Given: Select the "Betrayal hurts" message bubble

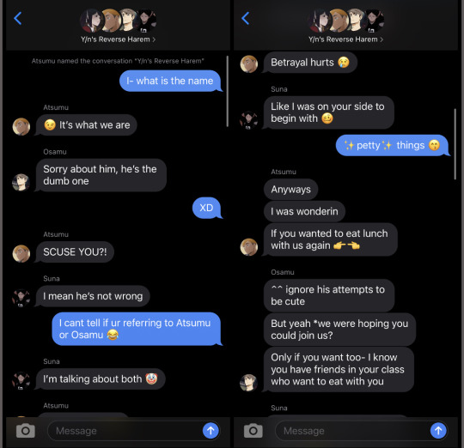Looking at the screenshot, I should [310, 63].
